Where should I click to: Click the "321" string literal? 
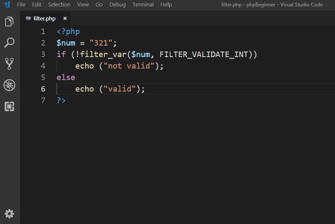tap(101, 43)
